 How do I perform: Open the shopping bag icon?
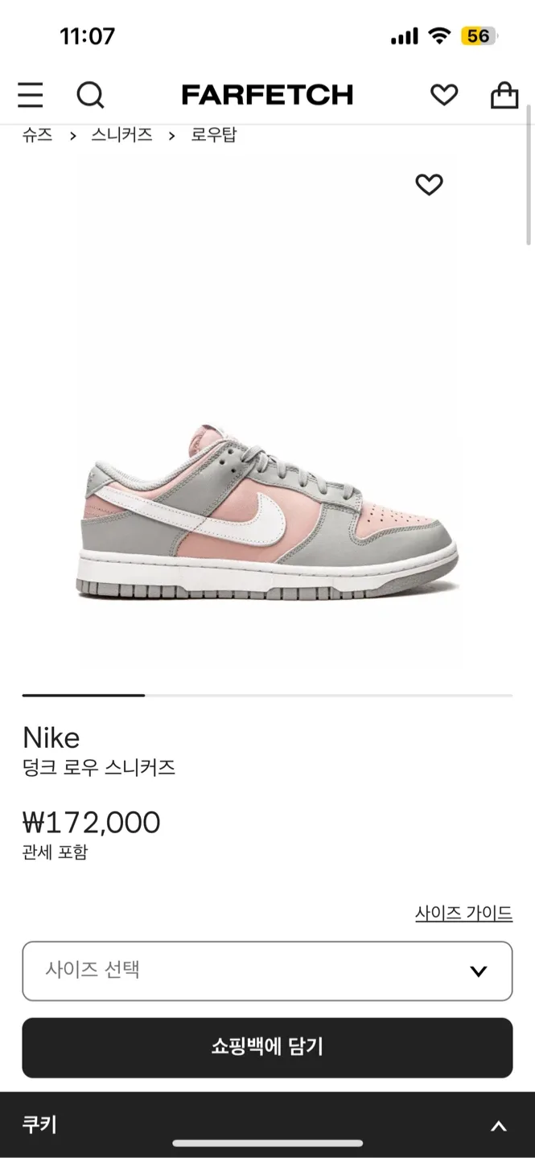coord(504,95)
